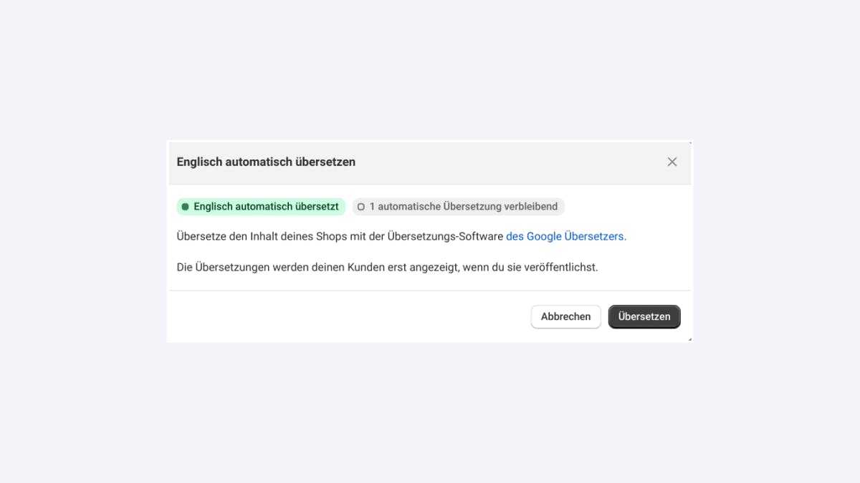Click the resize handle at the dialog corner
The width and height of the screenshot is (860, 483).
[689, 338]
